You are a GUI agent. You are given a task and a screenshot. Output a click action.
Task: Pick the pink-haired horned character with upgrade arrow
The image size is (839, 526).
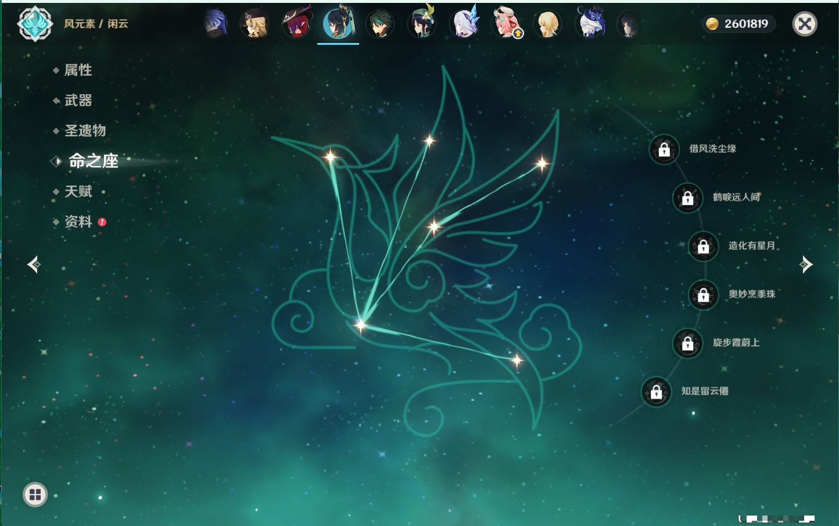click(506, 24)
